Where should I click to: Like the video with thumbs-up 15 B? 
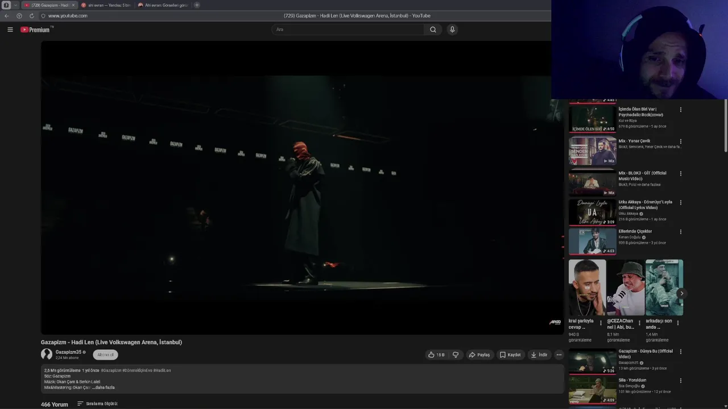pos(436,354)
